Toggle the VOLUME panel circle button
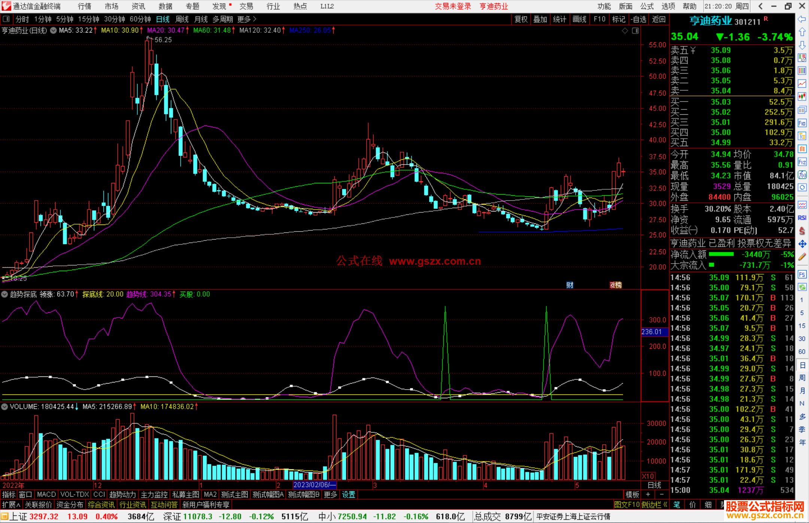 4,406
